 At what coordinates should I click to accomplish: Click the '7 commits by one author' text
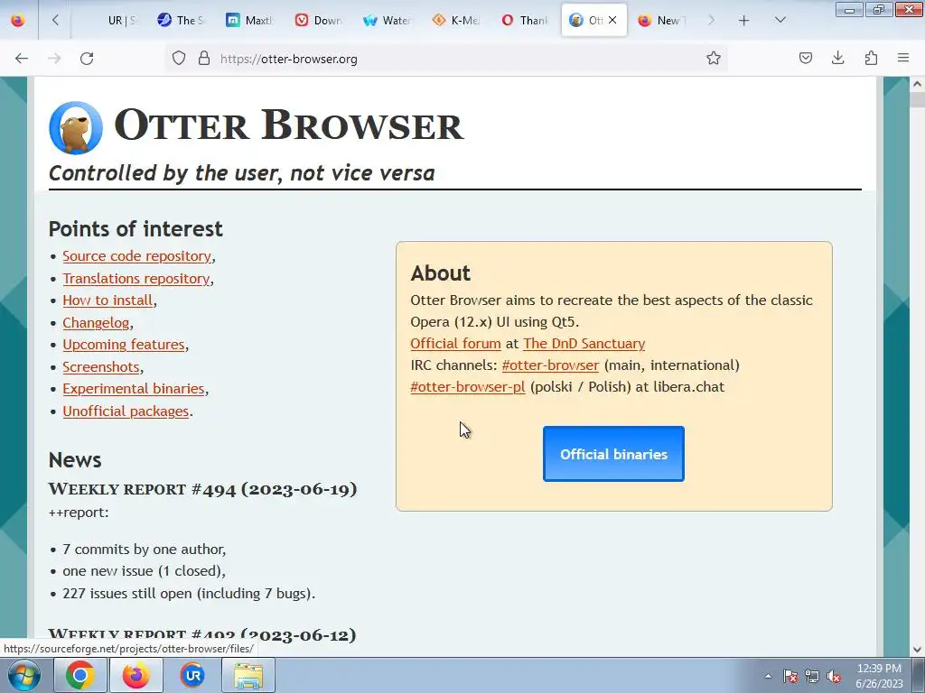pyautogui.click(x=144, y=550)
